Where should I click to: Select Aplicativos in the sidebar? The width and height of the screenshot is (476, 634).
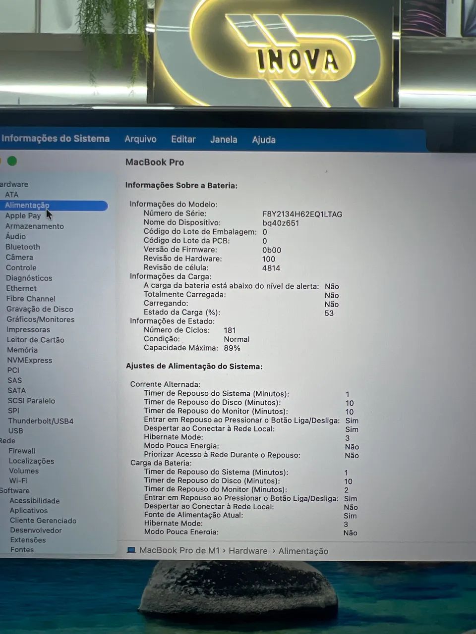coord(29,511)
